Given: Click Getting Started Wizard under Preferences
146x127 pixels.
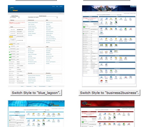Looking at the screenshot, I should [33, 23].
